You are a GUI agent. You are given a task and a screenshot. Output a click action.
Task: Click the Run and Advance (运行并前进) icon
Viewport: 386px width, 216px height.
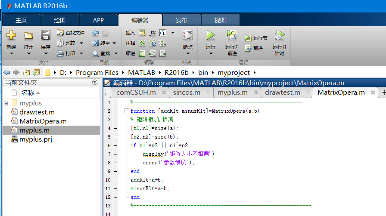(x=232, y=35)
